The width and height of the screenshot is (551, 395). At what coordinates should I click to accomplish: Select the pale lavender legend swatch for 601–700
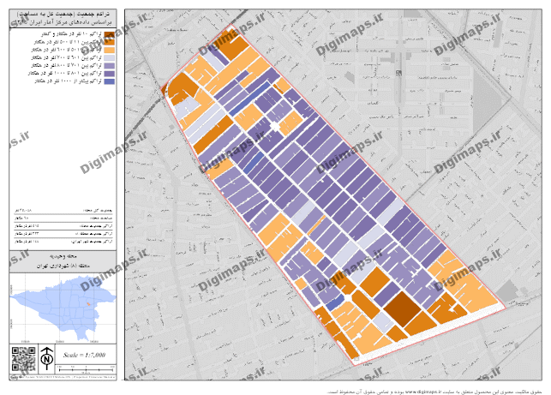pyautogui.click(x=110, y=58)
